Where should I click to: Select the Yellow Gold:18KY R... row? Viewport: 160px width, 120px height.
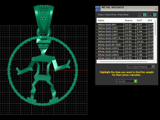[125, 38]
